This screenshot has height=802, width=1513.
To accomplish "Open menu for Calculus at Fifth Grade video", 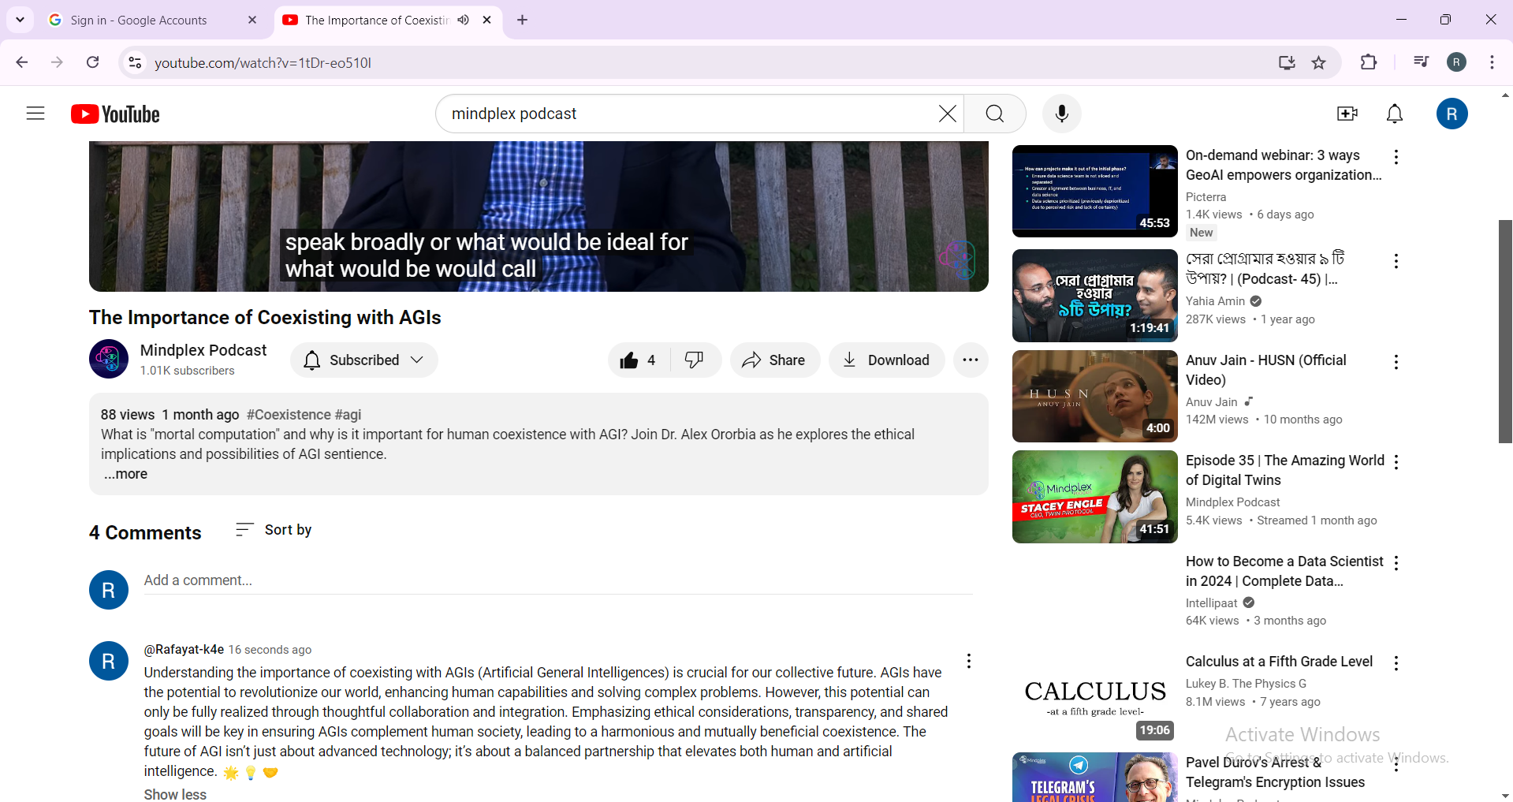I will click(x=1396, y=663).
